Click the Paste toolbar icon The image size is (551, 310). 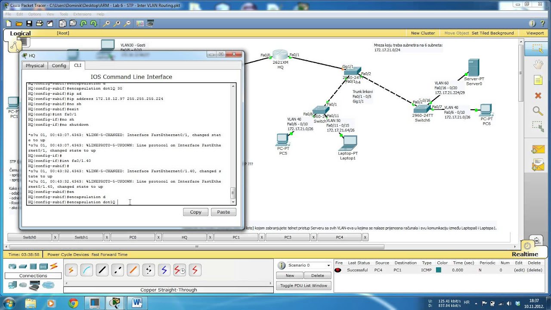(x=73, y=24)
